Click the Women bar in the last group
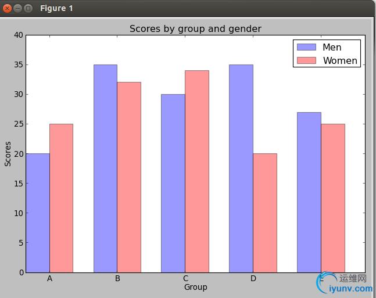376x298 pixels. pyautogui.click(x=333, y=198)
